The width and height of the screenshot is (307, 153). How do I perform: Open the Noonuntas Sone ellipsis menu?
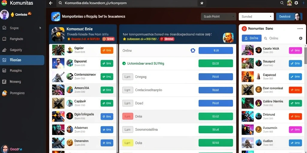point(300,29)
